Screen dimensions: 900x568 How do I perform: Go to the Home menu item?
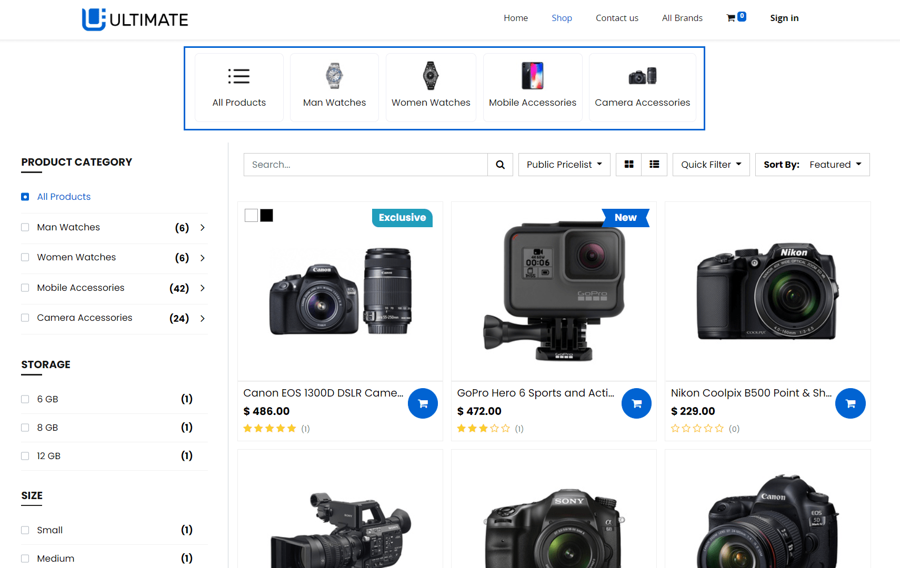tap(516, 18)
